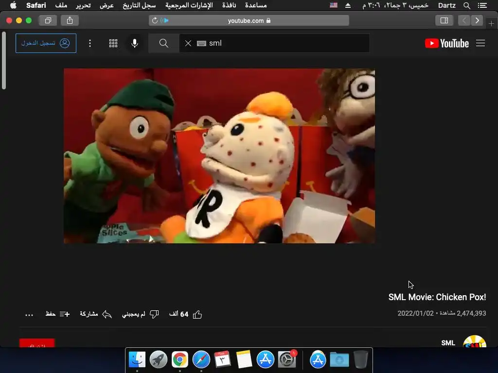Viewport: 498px width, 373px height.
Task: Open Finder from the Dock
Action: pos(137,360)
